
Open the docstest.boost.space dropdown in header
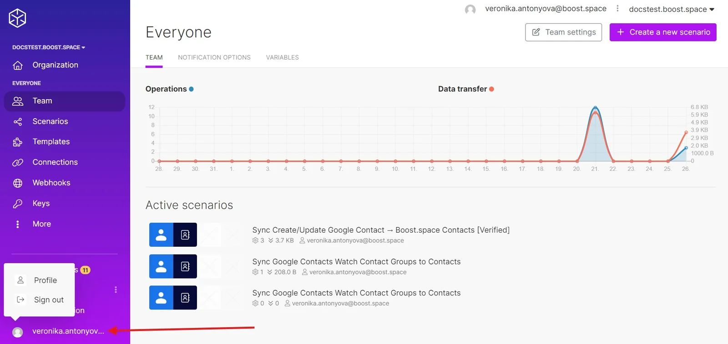click(672, 9)
